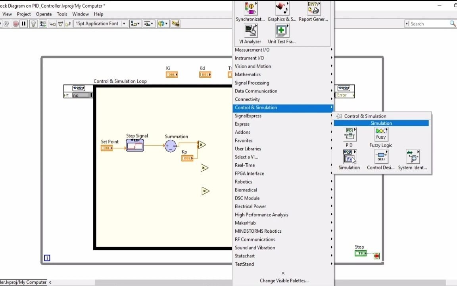
Task: Open the Graphics & Sound palette icon
Action: (282, 8)
